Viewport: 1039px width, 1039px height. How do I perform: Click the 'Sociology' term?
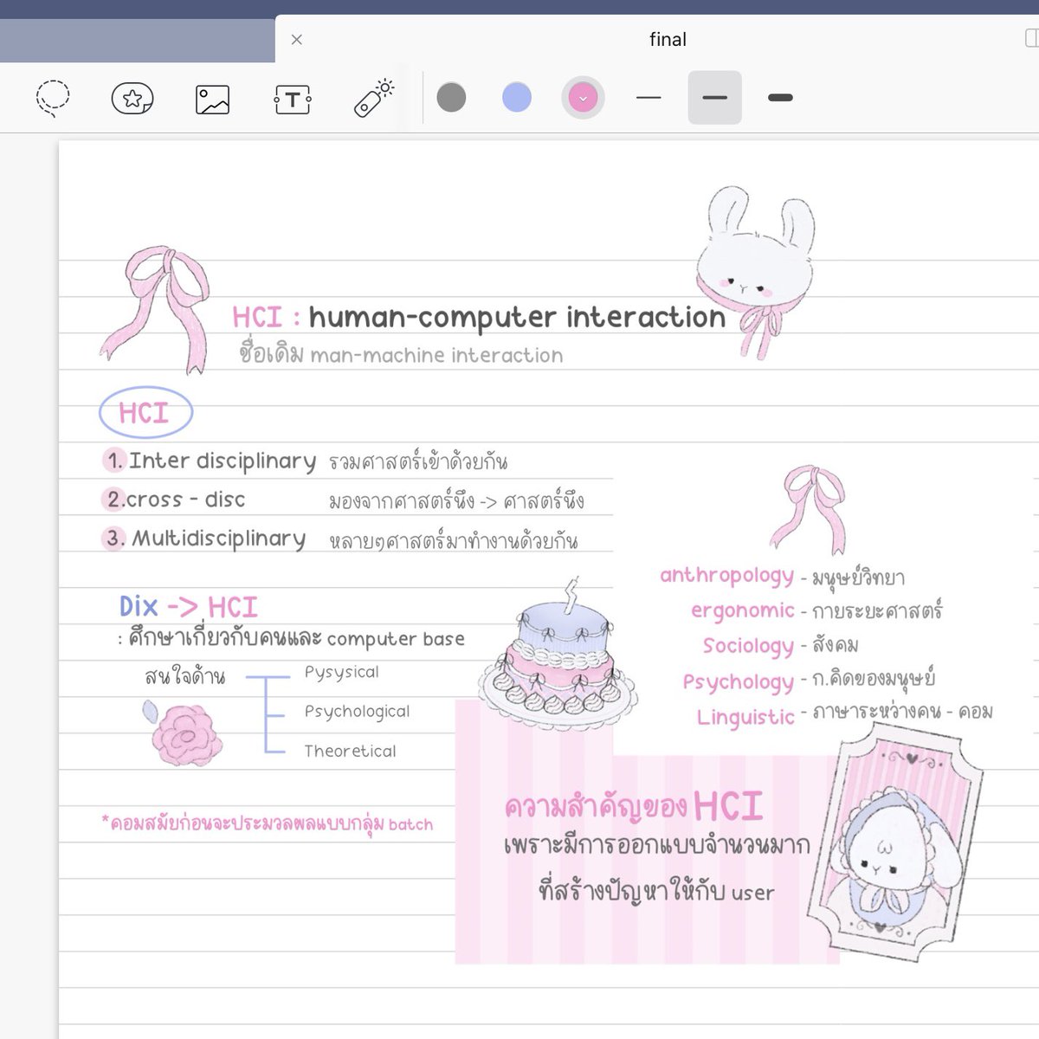click(x=748, y=646)
